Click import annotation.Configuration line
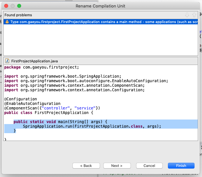This screenshot has height=177, width=202. coord(74,90)
